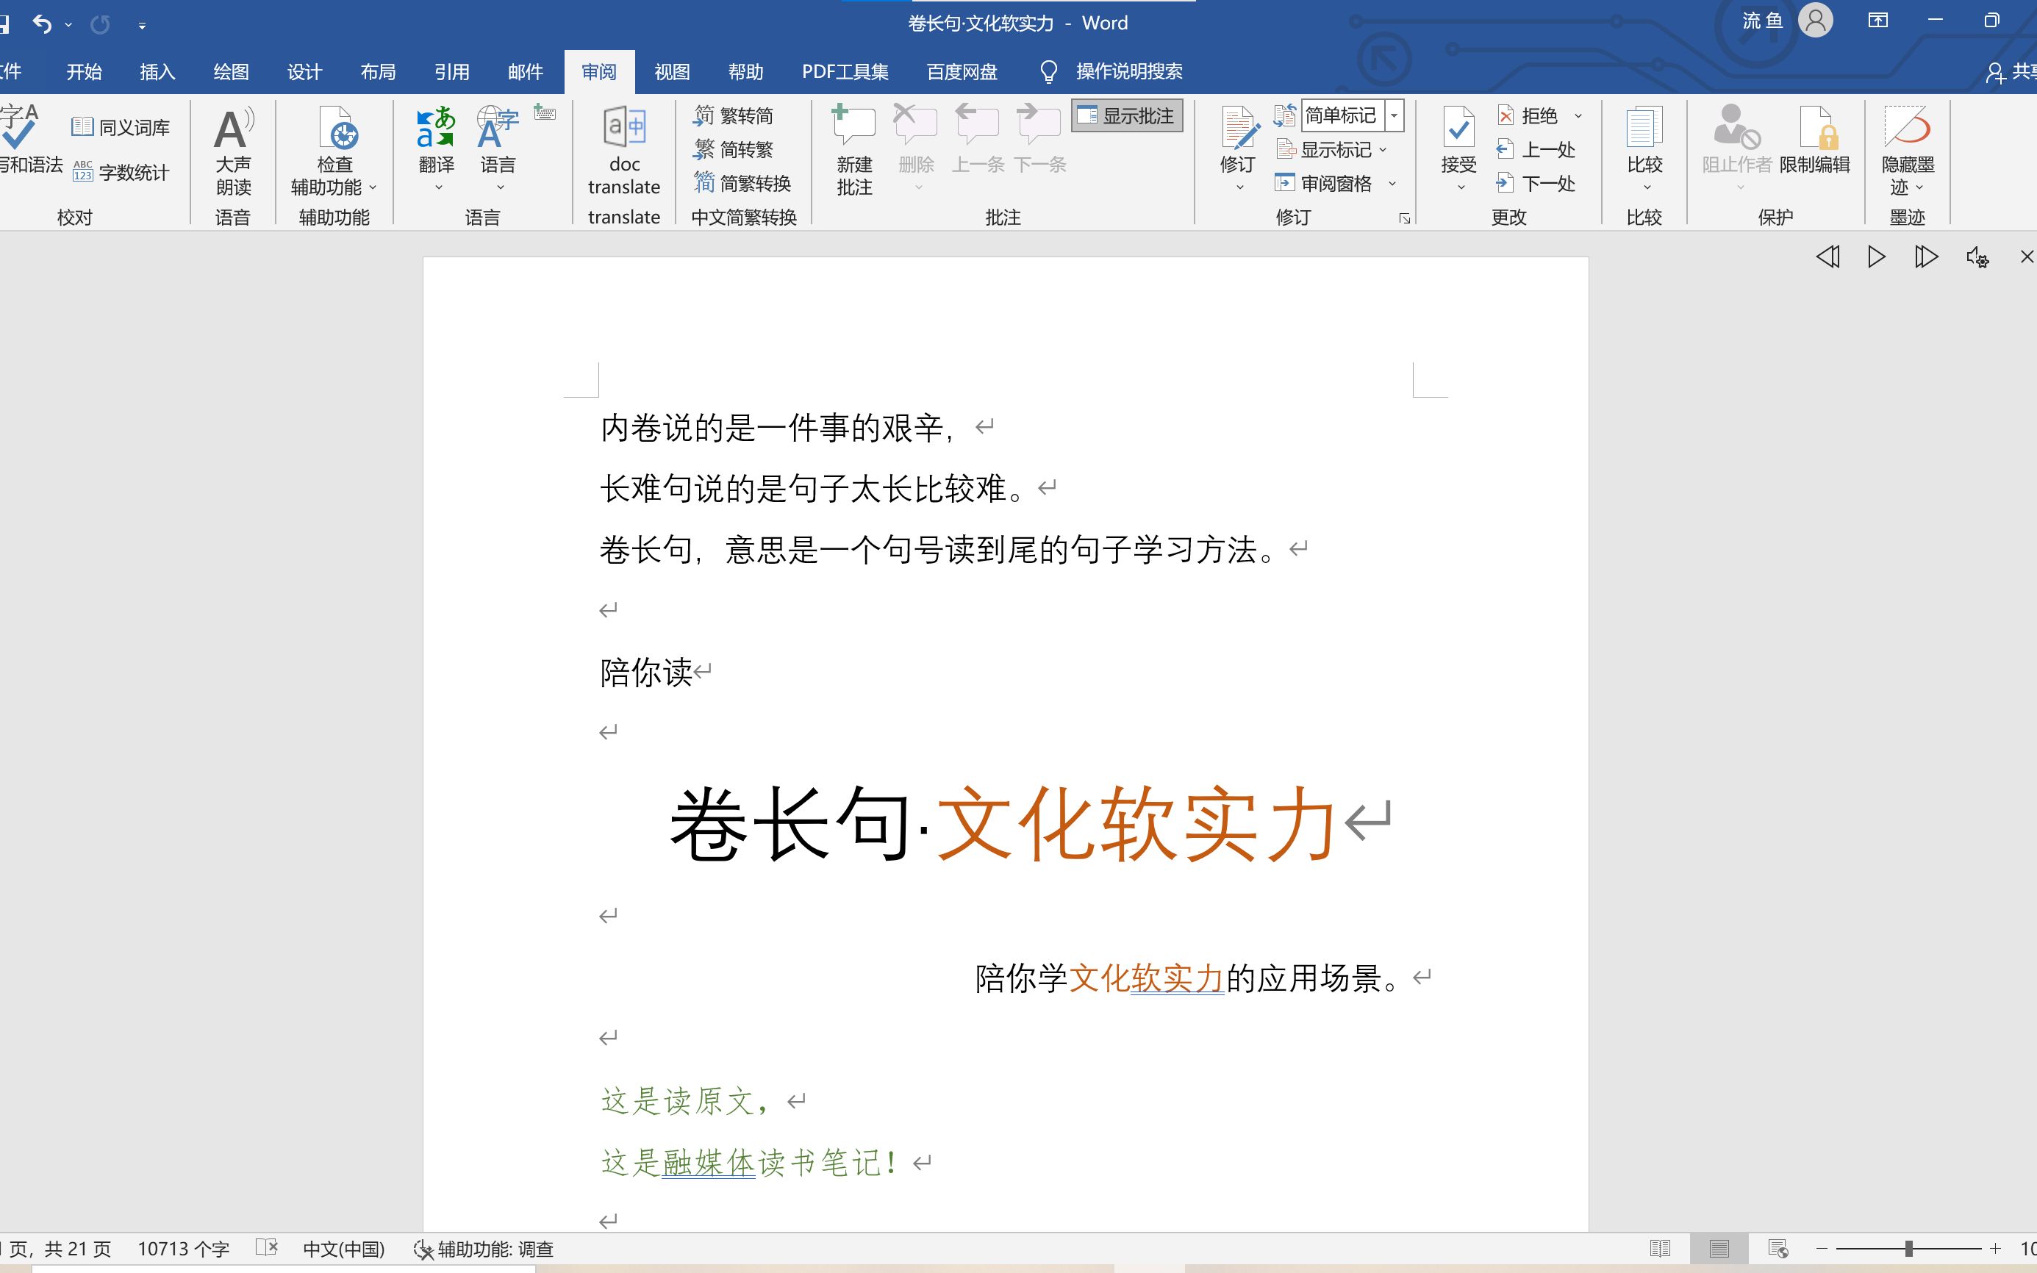
Task: Skip to next paragraph in read aloud controls
Action: tap(1926, 256)
